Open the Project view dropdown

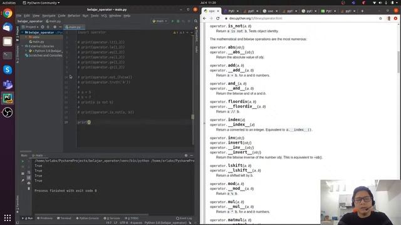click(30, 27)
